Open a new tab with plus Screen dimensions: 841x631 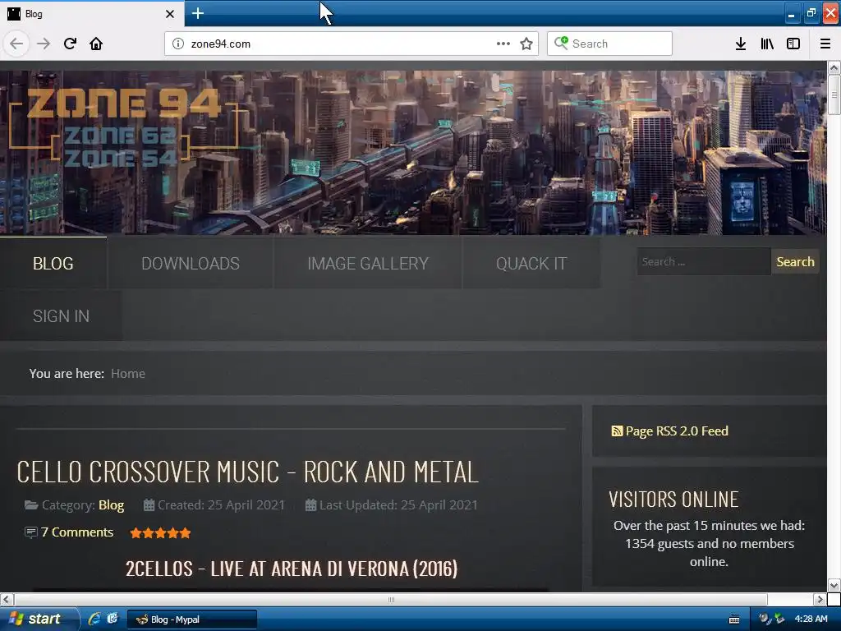coord(197,13)
